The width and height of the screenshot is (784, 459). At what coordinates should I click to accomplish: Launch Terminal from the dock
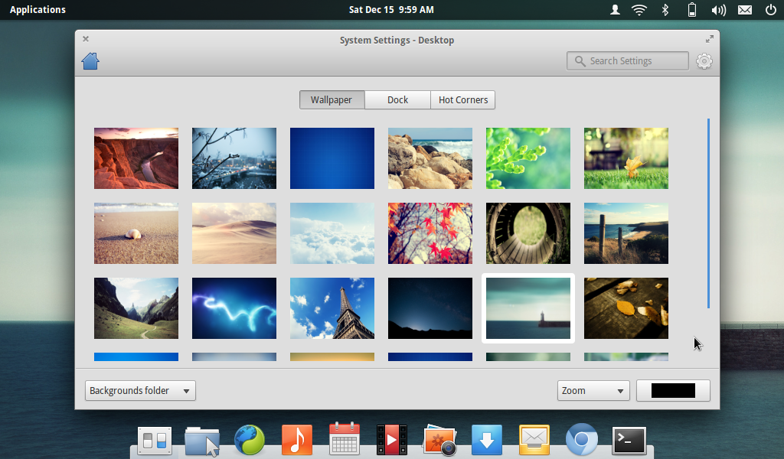click(629, 440)
